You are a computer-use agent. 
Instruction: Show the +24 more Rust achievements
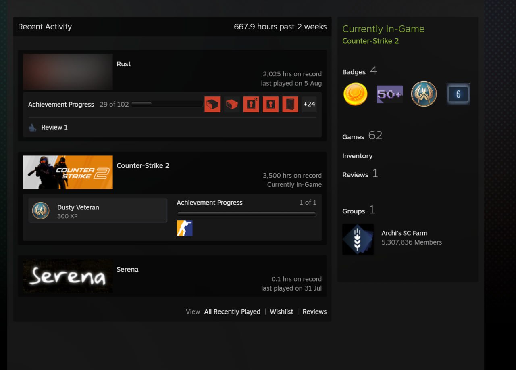click(309, 104)
